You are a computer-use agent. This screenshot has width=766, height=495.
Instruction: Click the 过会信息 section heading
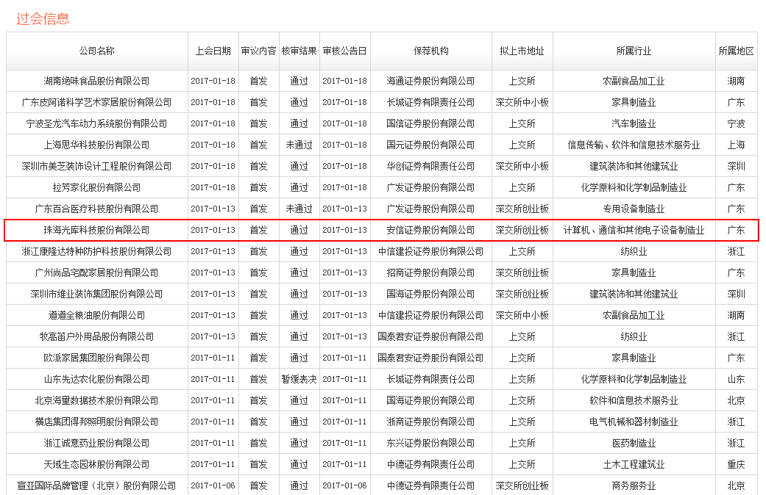[x=43, y=18]
